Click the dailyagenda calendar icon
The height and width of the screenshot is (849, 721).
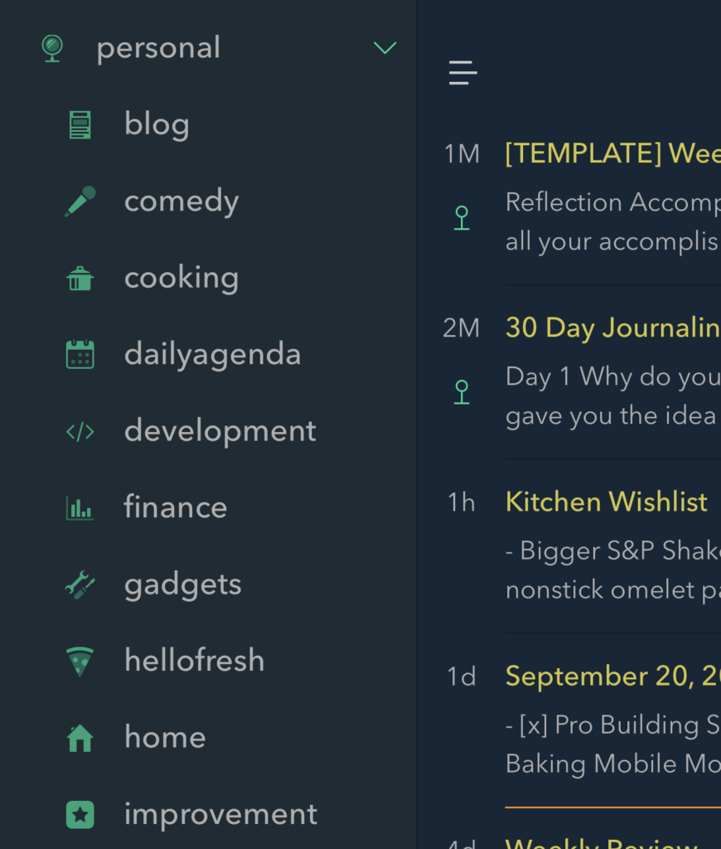click(x=80, y=355)
